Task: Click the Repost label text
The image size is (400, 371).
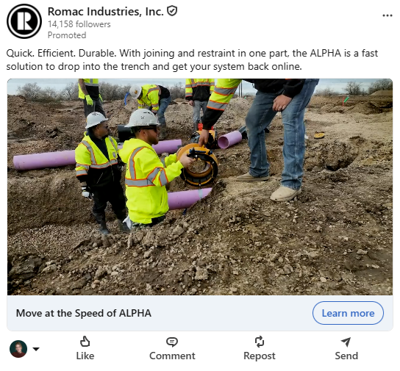Action: click(x=260, y=356)
